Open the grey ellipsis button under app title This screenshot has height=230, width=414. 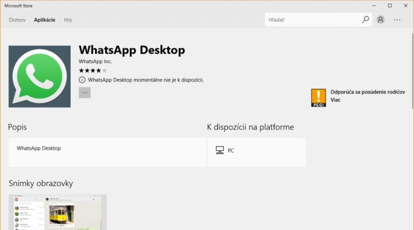(x=85, y=92)
